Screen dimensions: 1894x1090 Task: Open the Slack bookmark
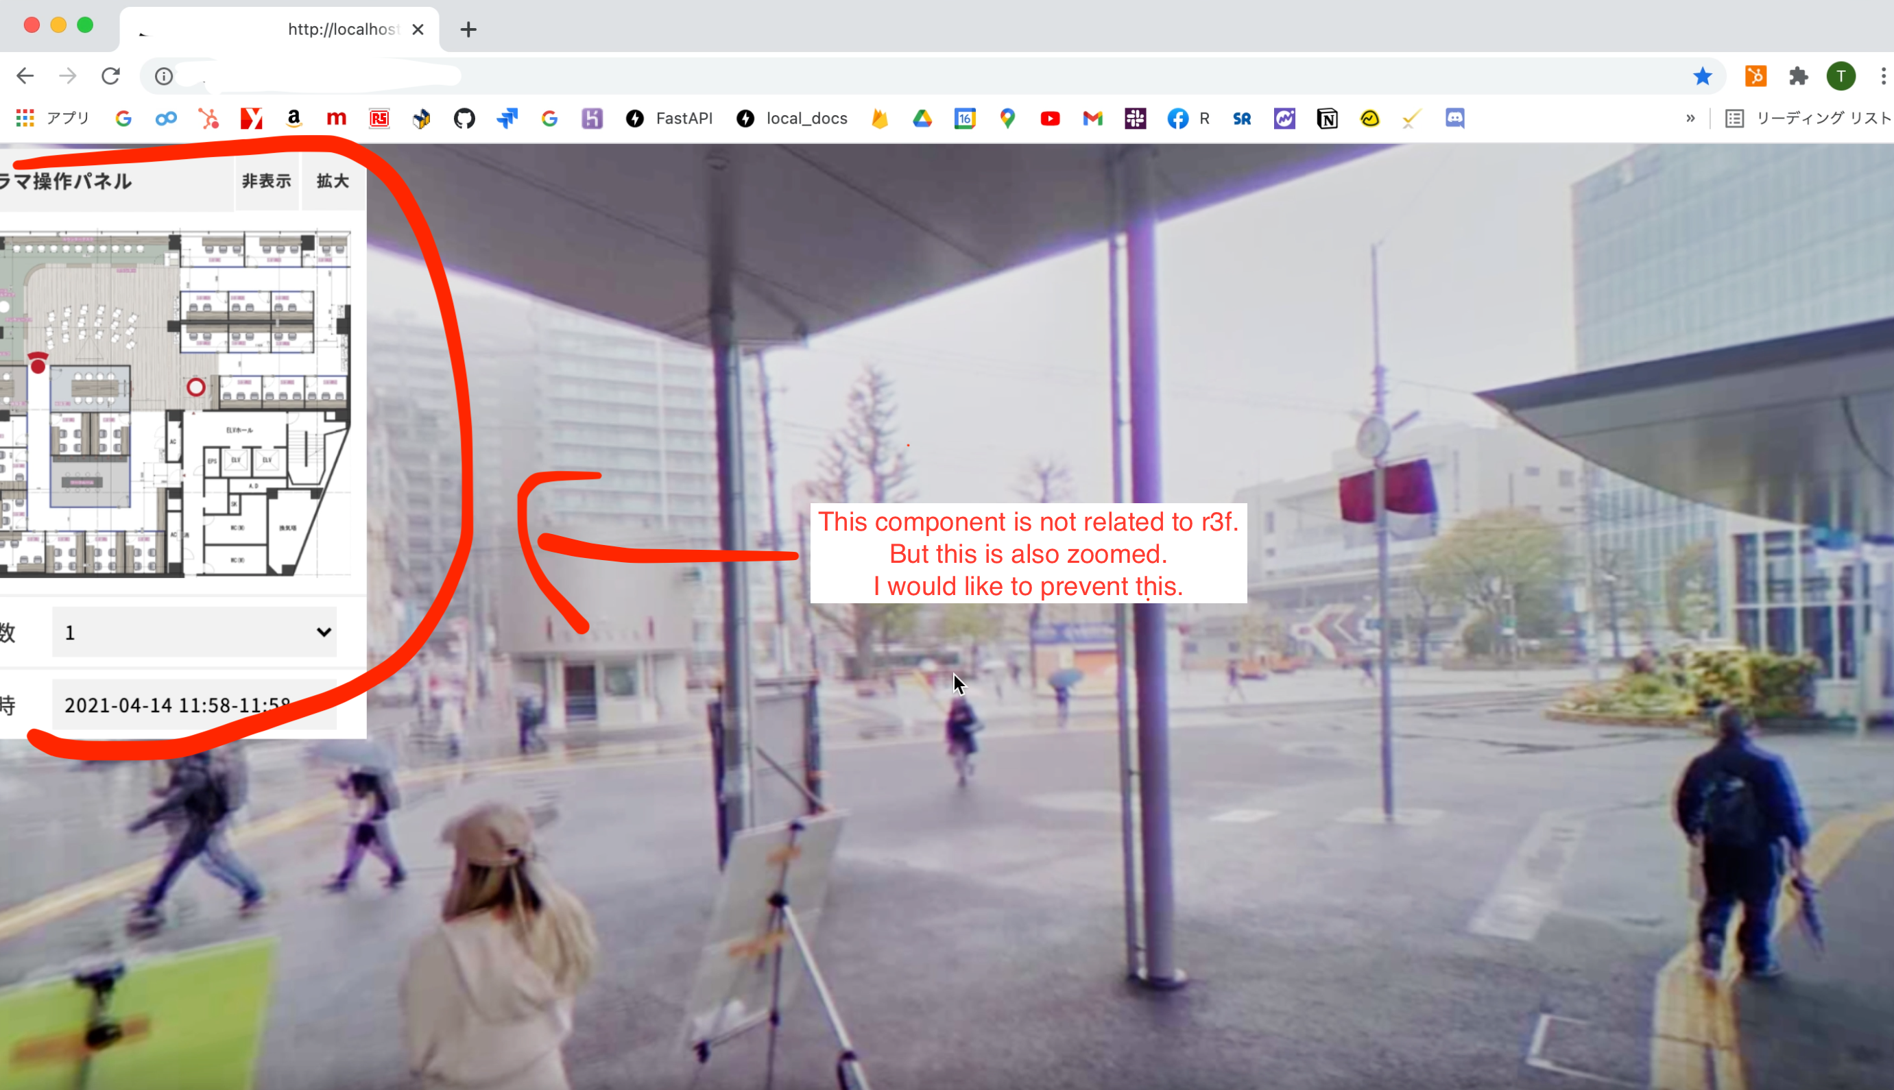point(1136,119)
